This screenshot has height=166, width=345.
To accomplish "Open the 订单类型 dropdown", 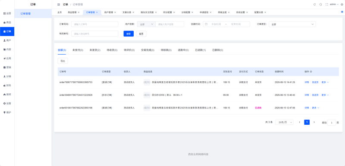I will (292, 24).
